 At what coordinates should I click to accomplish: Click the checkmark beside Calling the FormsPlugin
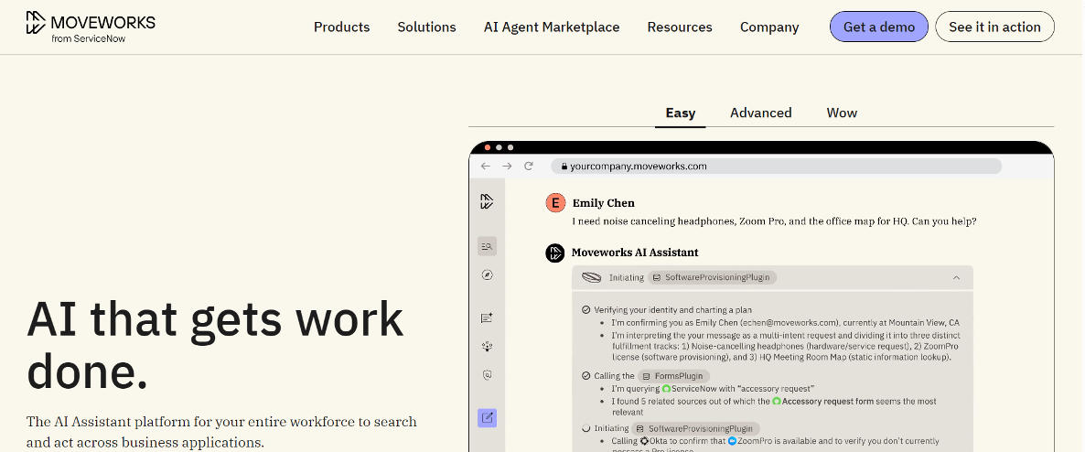point(586,376)
